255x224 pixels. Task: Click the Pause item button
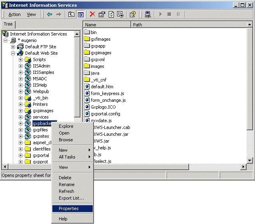[178, 14]
